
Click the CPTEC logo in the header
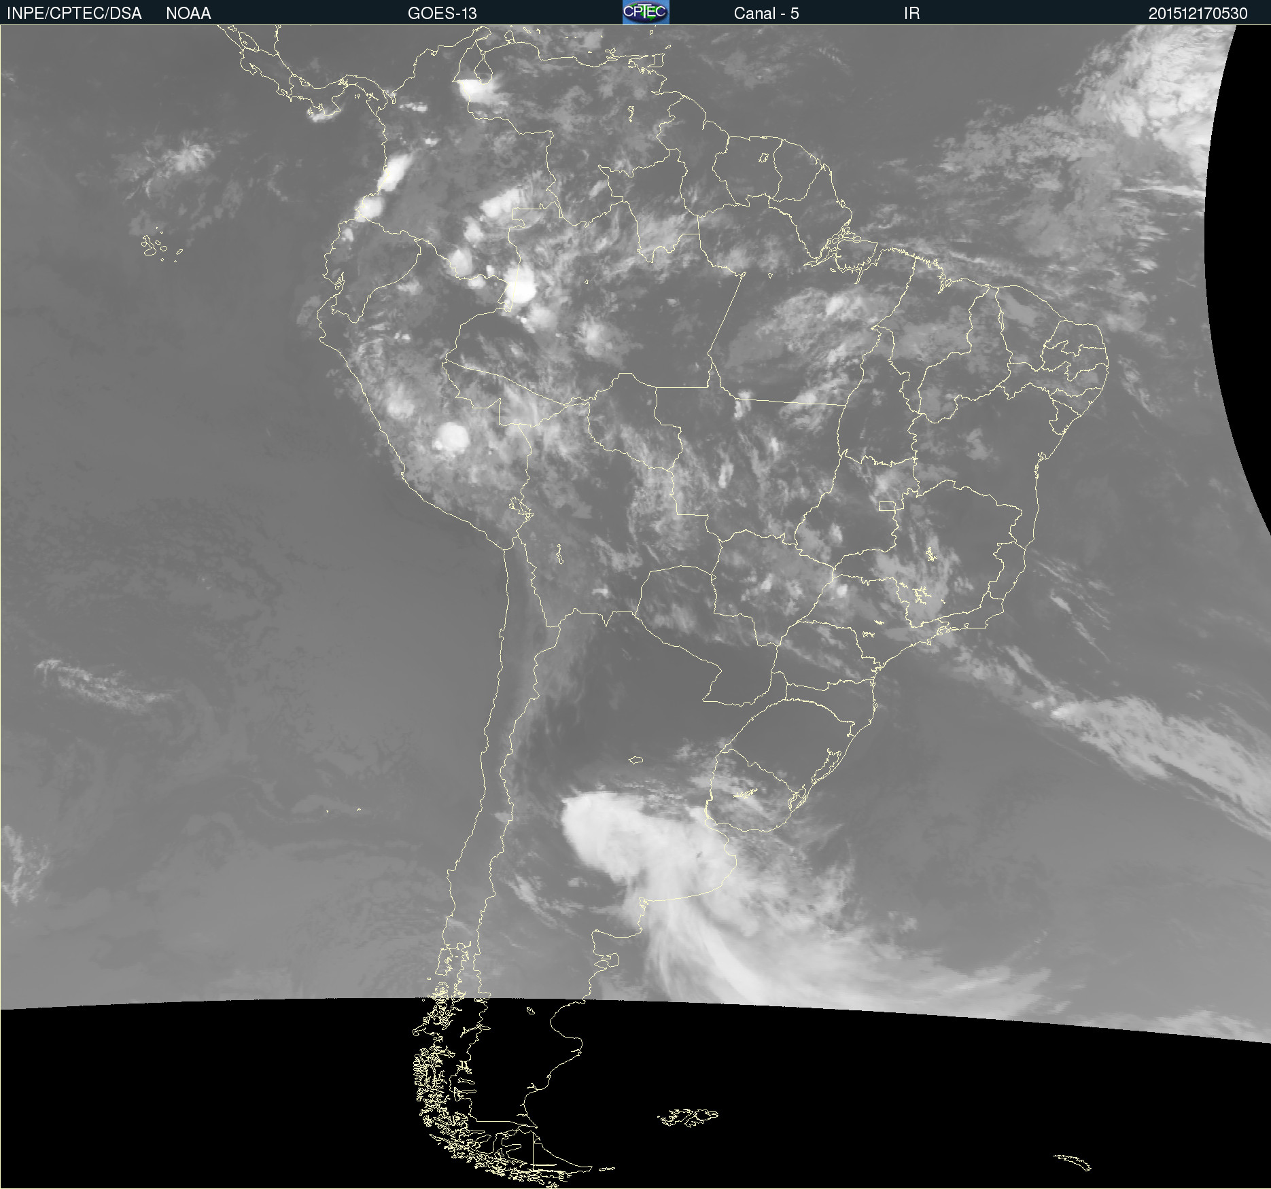click(646, 12)
